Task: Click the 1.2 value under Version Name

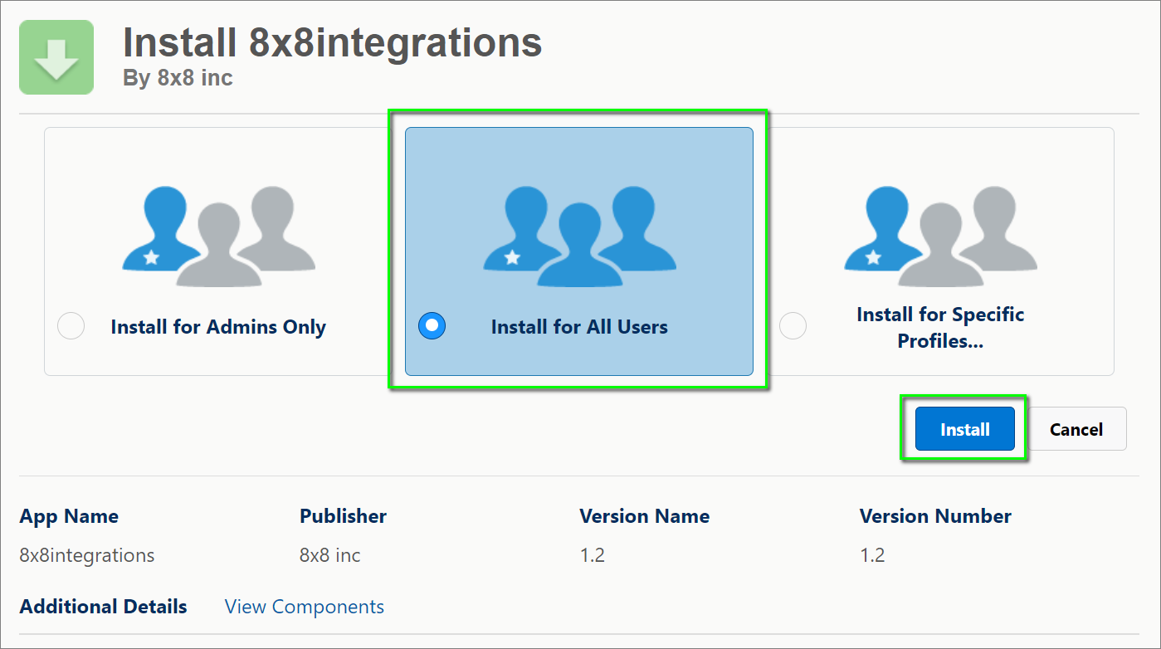Action: pyautogui.click(x=592, y=555)
